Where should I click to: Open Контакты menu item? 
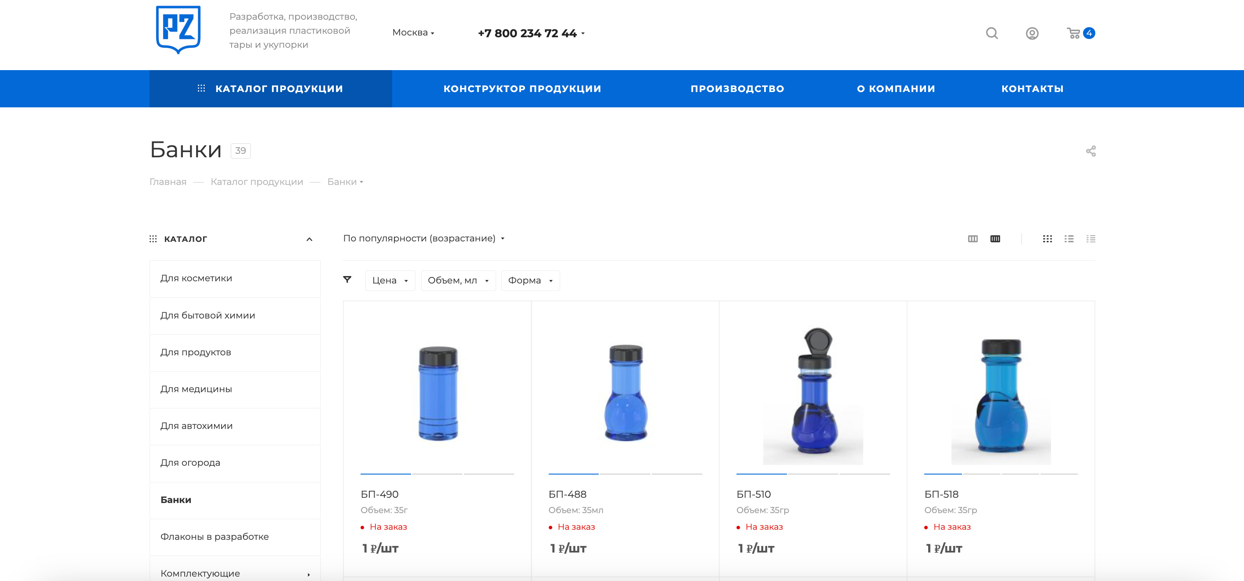pyautogui.click(x=1032, y=89)
